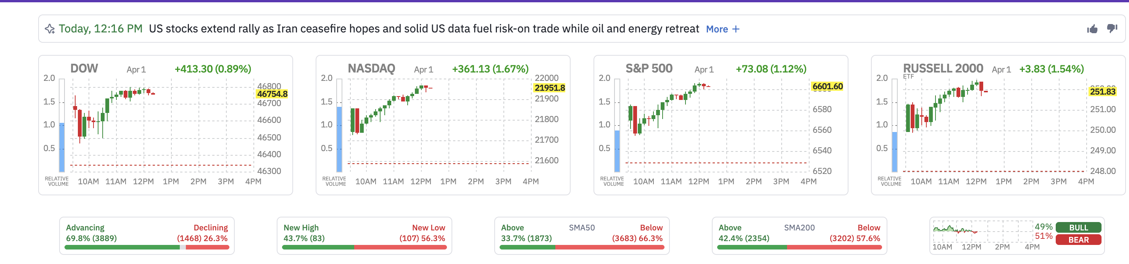
Task: Click the highlighted S&P 500 price 6601.60
Action: pyautogui.click(x=827, y=87)
